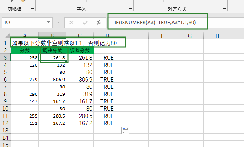Select column D header
Image resolution: width=244 pixels, height=147 pixels.
point(107,36)
